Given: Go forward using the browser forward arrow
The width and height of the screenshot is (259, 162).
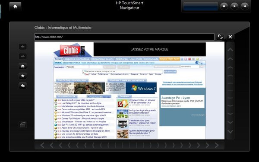Looking at the screenshot, I should [x=22, y=56].
